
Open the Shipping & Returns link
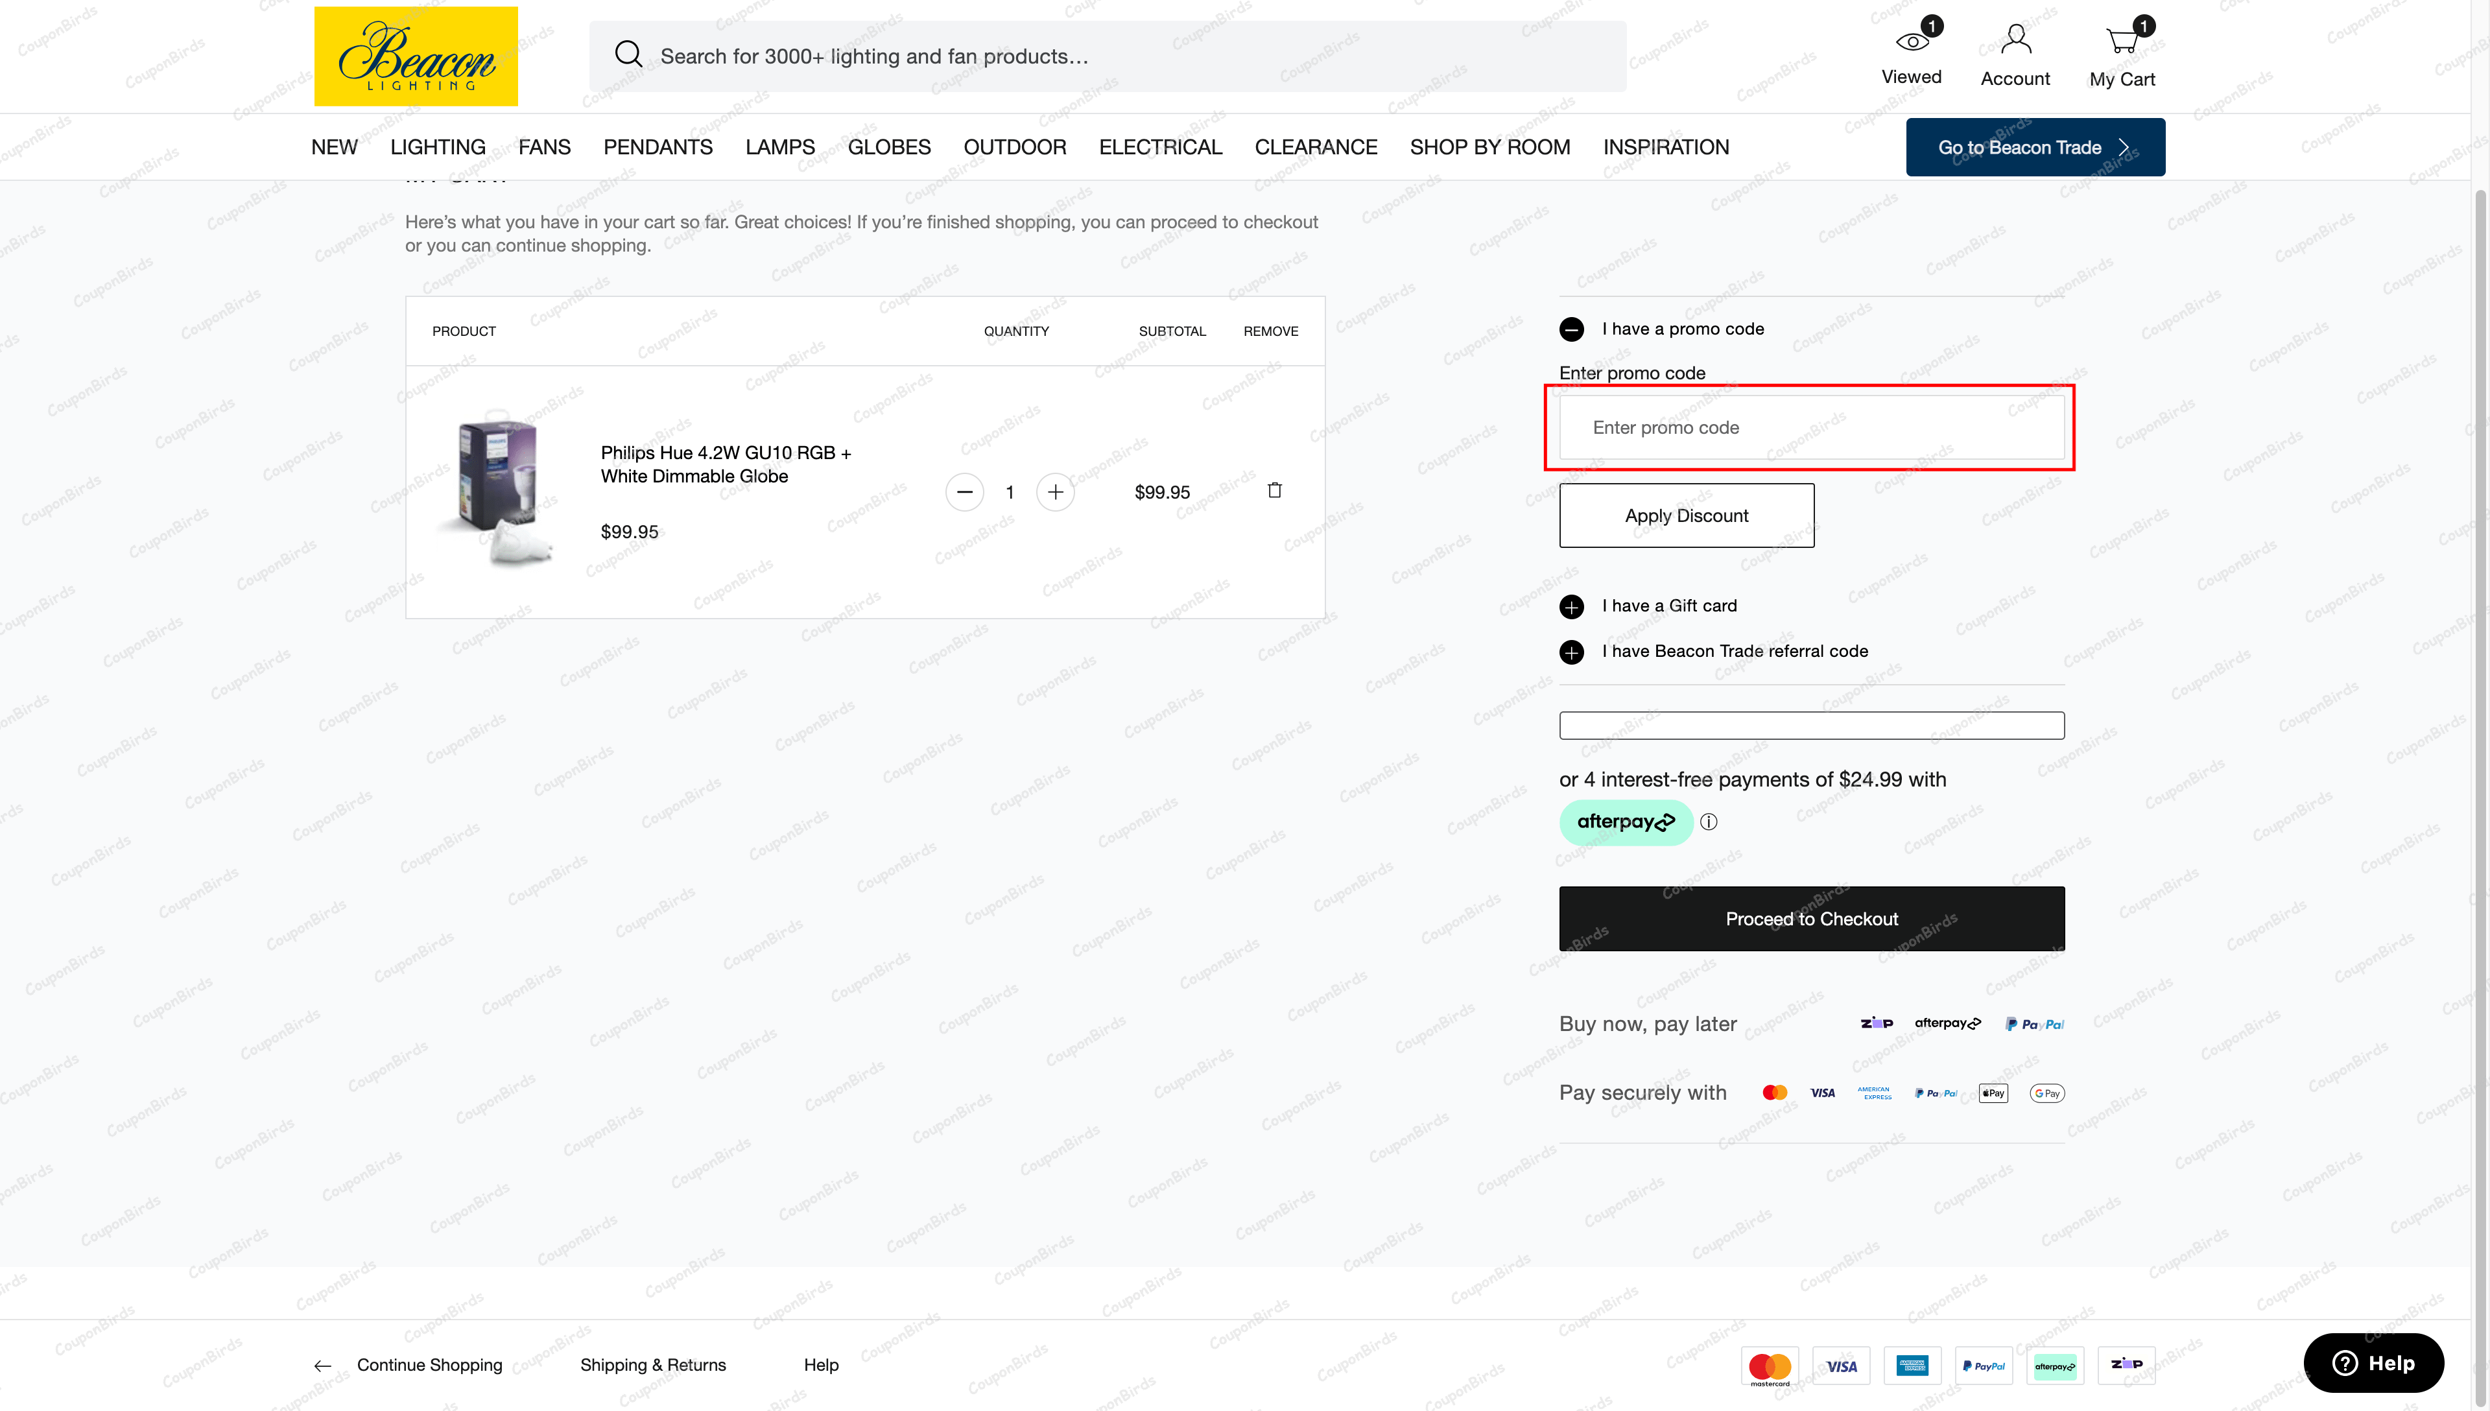click(x=653, y=1366)
